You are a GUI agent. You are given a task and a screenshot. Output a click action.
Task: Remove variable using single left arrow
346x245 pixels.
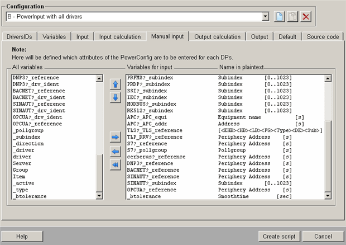point(116,151)
